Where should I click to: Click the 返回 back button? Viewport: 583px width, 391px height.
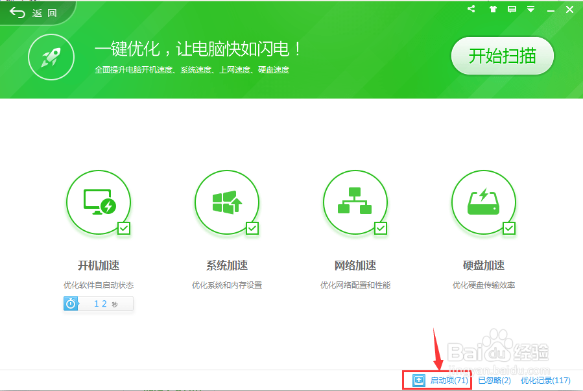(34, 12)
